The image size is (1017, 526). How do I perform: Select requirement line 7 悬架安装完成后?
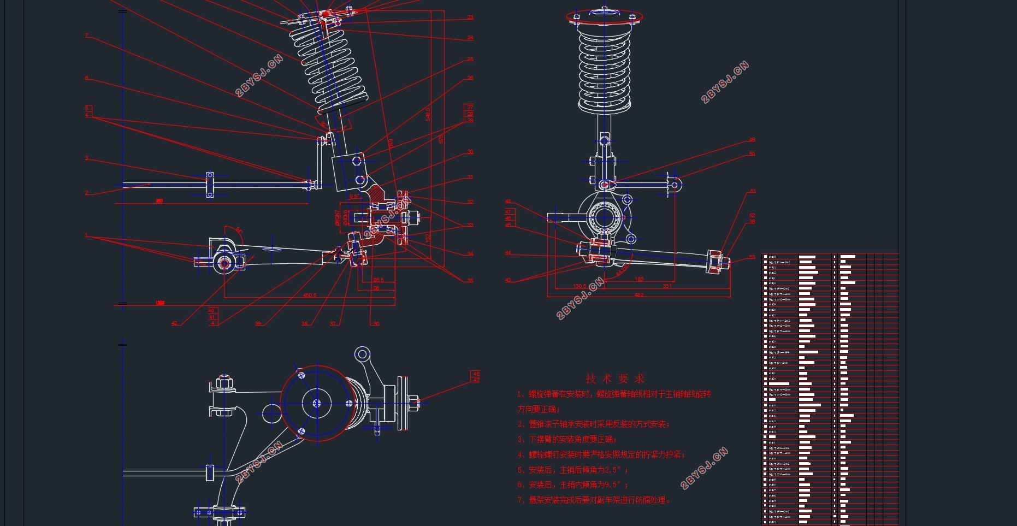coord(594,500)
